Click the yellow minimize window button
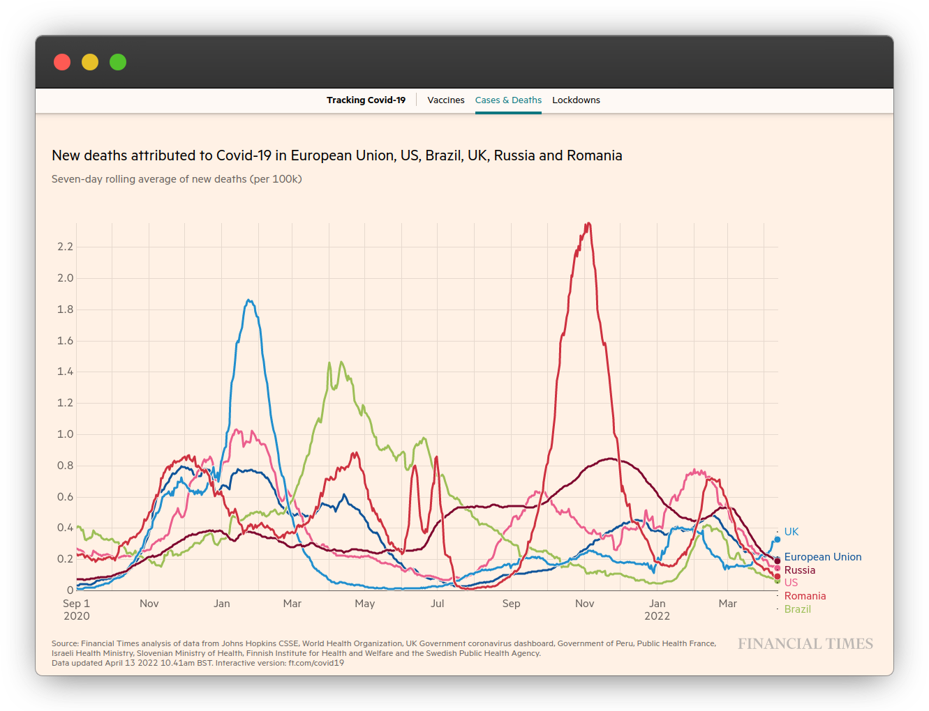929x711 pixels. tap(90, 62)
